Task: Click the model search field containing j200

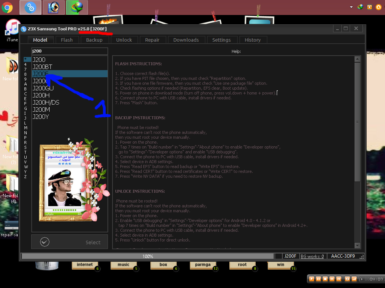Action: click(70, 51)
